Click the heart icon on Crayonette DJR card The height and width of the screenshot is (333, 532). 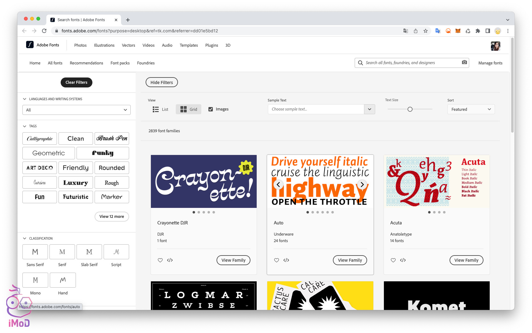tap(160, 260)
